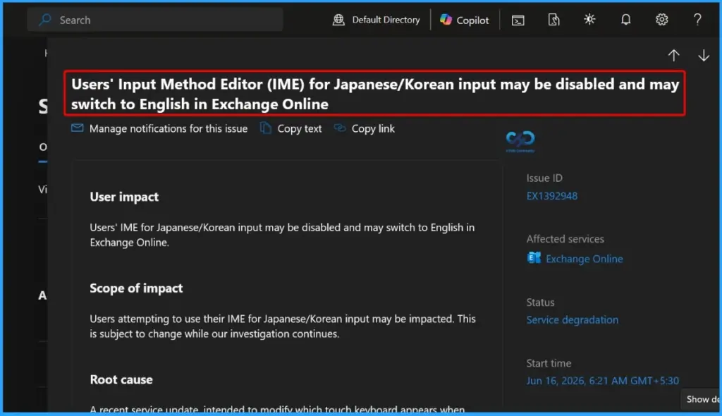The image size is (722, 416).
Task: Click the Show details button
Action: click(x=702, y=399)
